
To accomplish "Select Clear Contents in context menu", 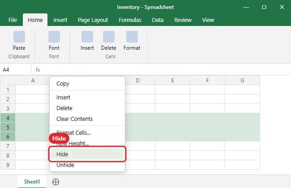I will point(87,119).
